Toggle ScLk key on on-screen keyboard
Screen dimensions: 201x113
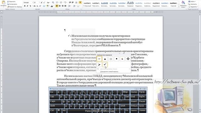pyautogui.click(x=142, y=106)
